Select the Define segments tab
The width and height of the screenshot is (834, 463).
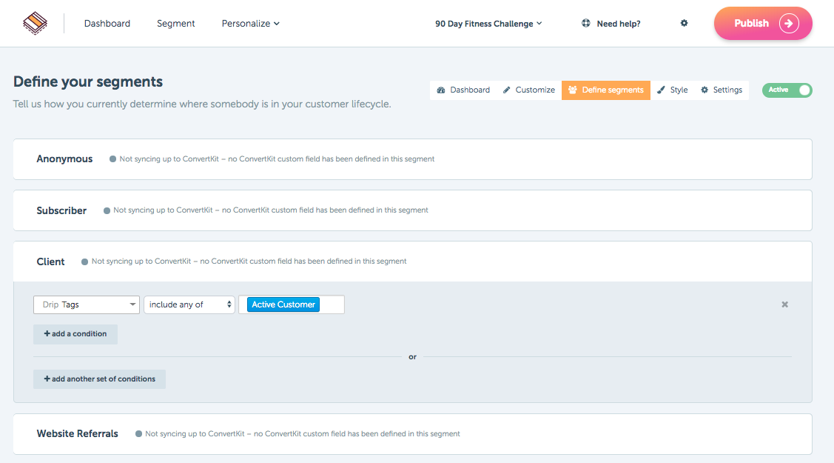(x=606, y=90)
